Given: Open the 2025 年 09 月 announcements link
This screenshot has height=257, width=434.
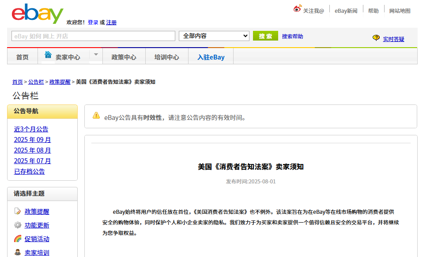Looking at the screenshot, I should coord(32,140).
